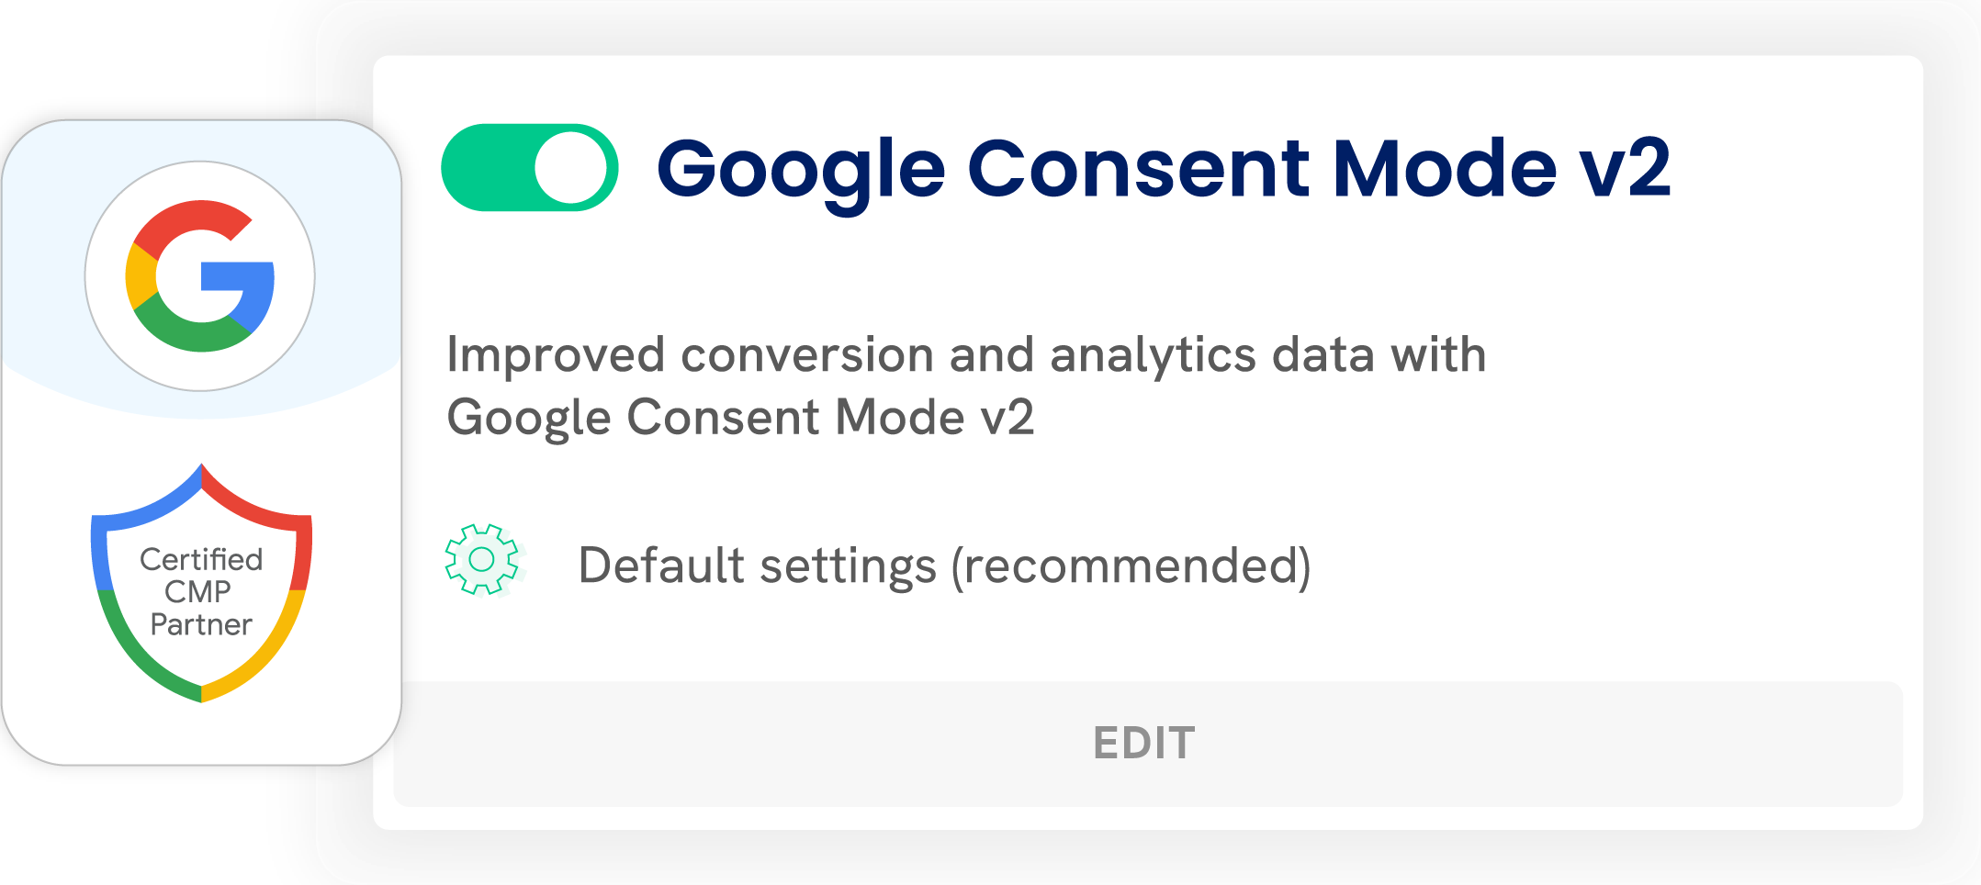Click the Google G logo
1981x885 pixels.
[200, 275]
